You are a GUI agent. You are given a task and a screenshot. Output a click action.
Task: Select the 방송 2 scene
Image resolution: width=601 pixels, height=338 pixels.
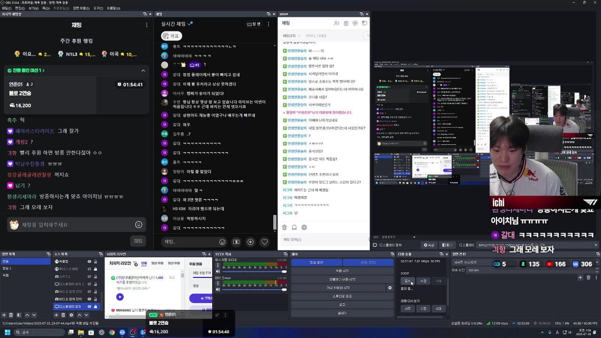tap(25, 268)
